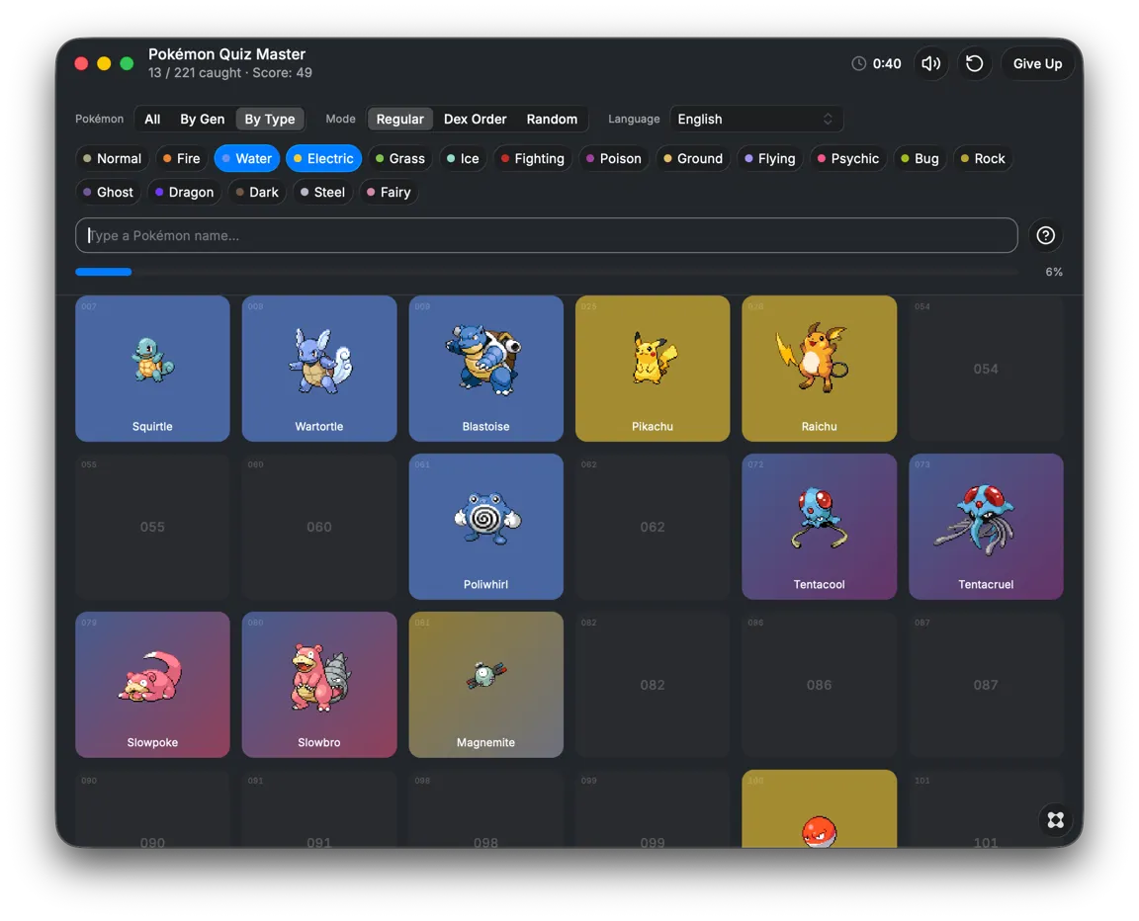Deselect the Electric type chip

point(323,158)
